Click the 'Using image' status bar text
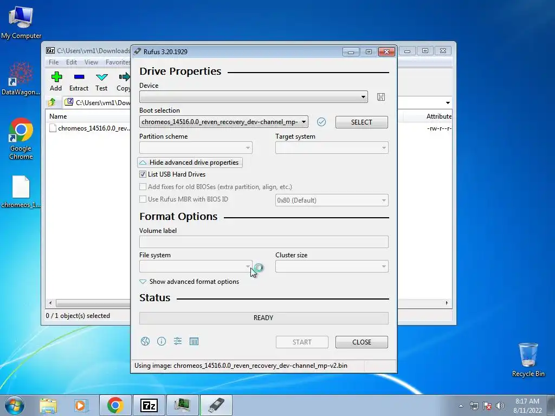The image size is (555, 416). click(x=241, y=366)
